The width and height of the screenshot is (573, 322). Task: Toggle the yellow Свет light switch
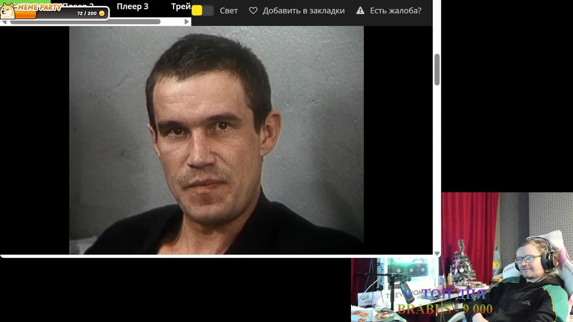pos(202,10)
